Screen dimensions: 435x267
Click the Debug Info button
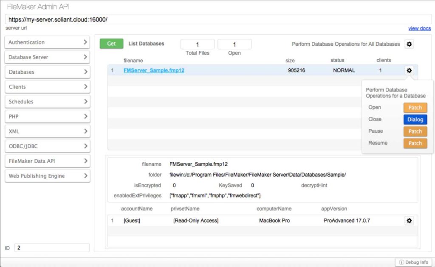(413, 262)
